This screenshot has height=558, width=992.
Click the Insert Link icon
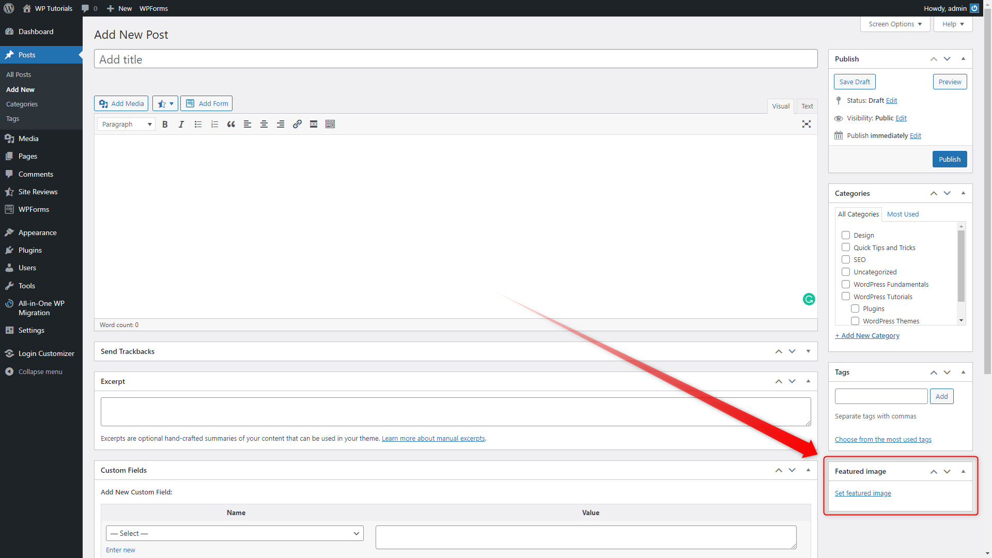click(x=297, y=124)
